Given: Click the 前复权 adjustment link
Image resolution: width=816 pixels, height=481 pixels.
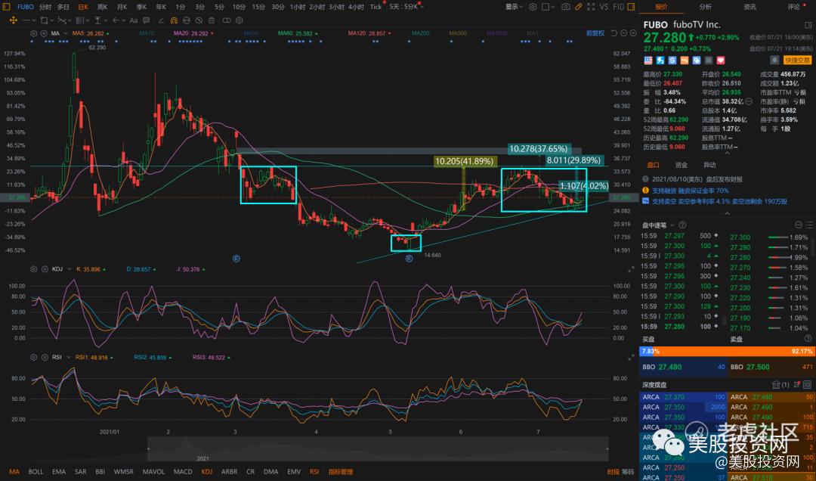Looking at the screenshot, I should coord(595,33).
